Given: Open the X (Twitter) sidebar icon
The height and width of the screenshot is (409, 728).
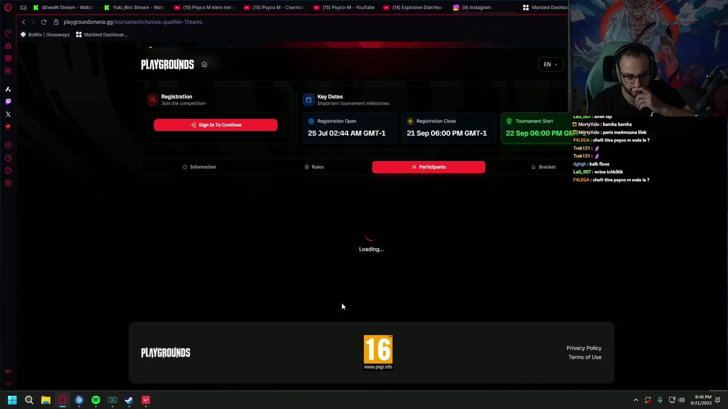Looking at the screenshot, I should pos(8,114).
